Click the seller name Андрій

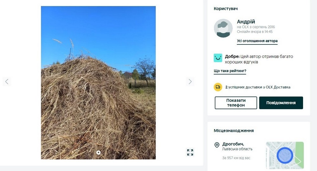(246, 22)
